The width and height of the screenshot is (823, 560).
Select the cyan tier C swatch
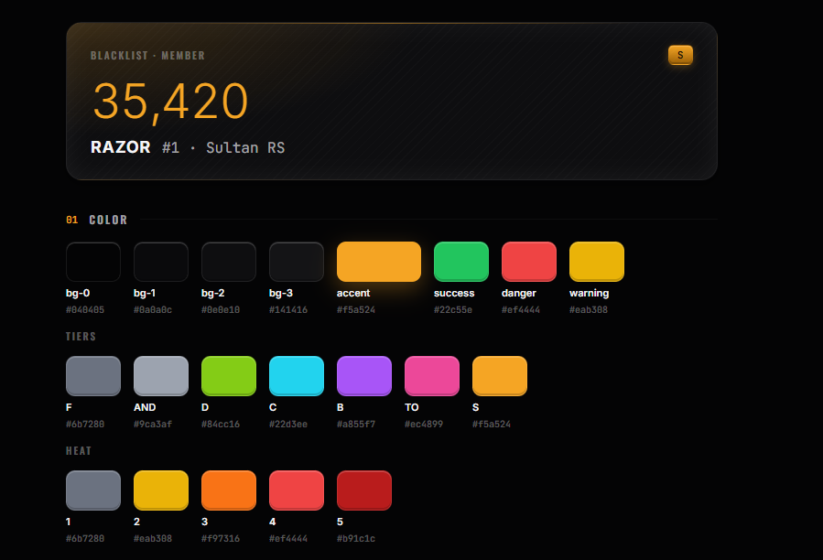(x=297, y=376)
